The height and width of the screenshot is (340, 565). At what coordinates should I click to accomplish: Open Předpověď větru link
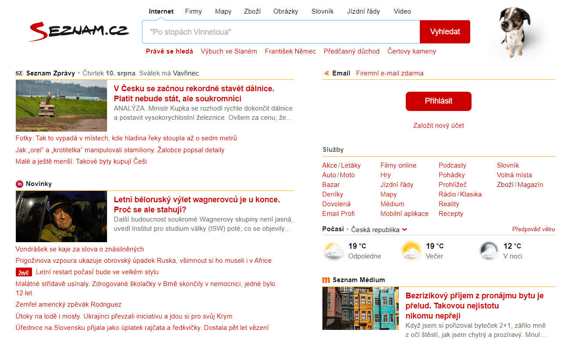(533, 229)
